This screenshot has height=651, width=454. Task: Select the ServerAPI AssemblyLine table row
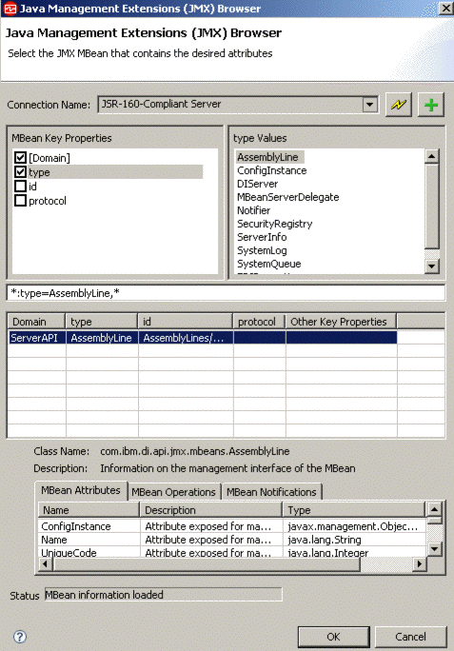click(x=203, y=338)
